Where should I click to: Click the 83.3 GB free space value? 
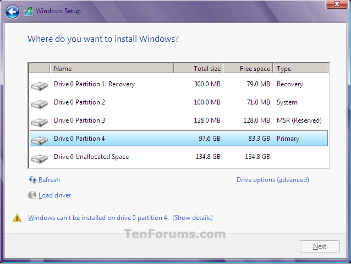(x=259, y=139)
